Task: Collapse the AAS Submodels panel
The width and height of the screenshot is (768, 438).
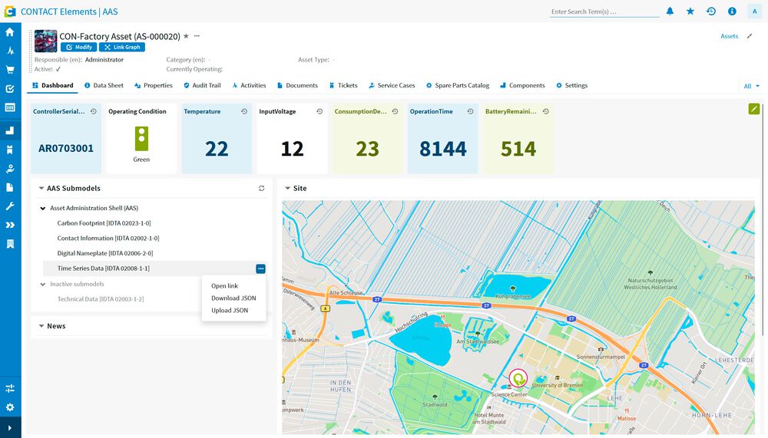Action: (x=41, y=188)
